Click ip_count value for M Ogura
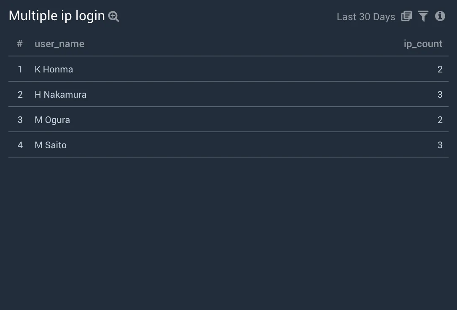Screen dimensions: 457x310 pos(440,120)
